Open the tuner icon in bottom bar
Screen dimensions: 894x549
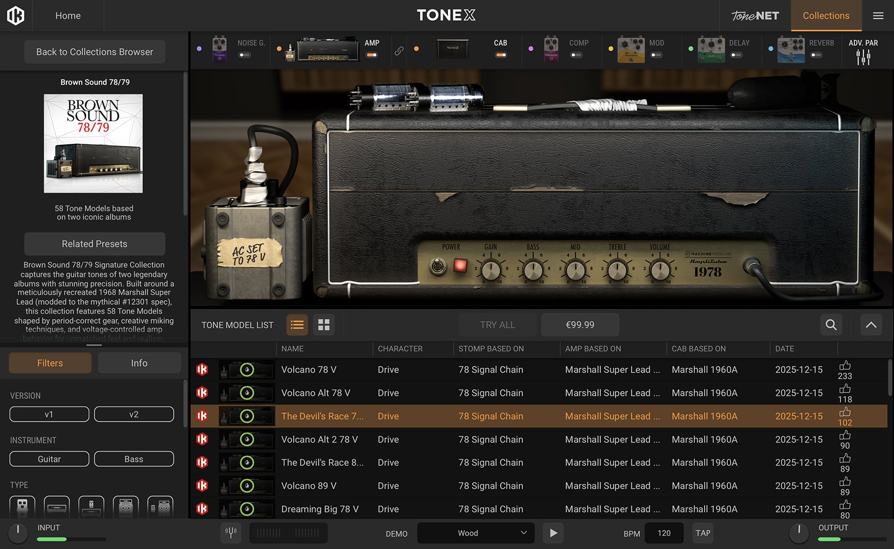click(231, 533)
